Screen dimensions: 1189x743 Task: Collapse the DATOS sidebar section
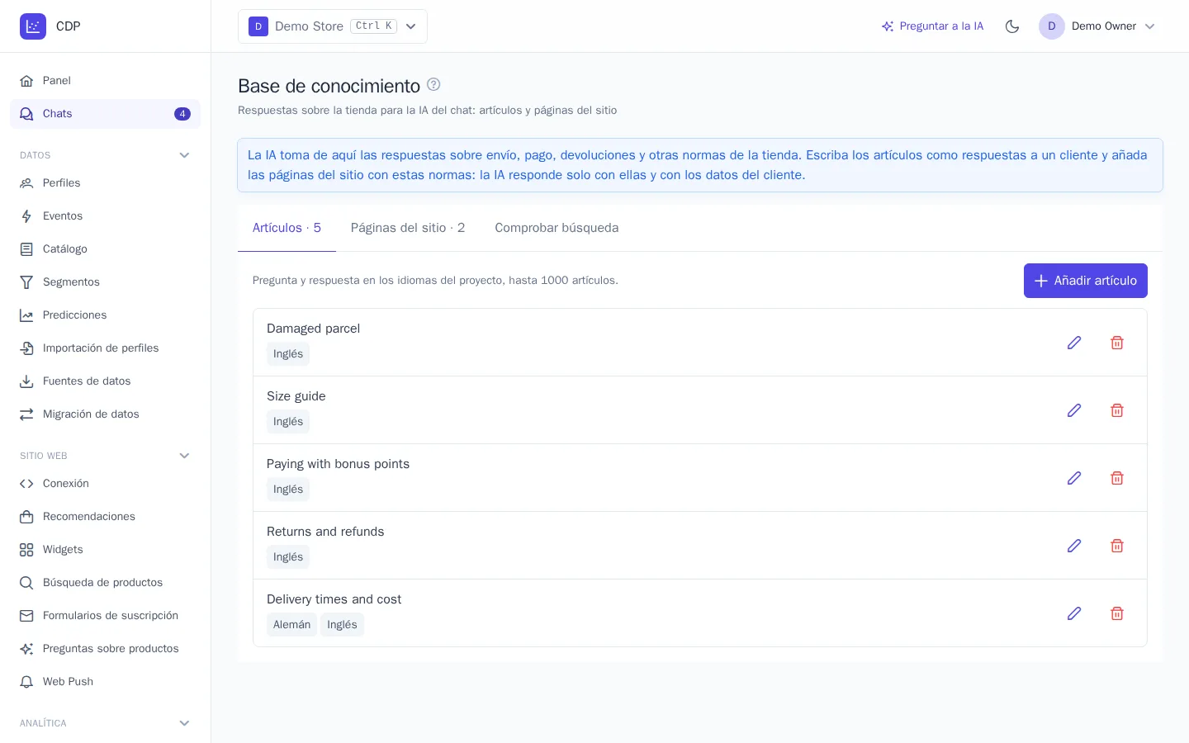(105, 155)
